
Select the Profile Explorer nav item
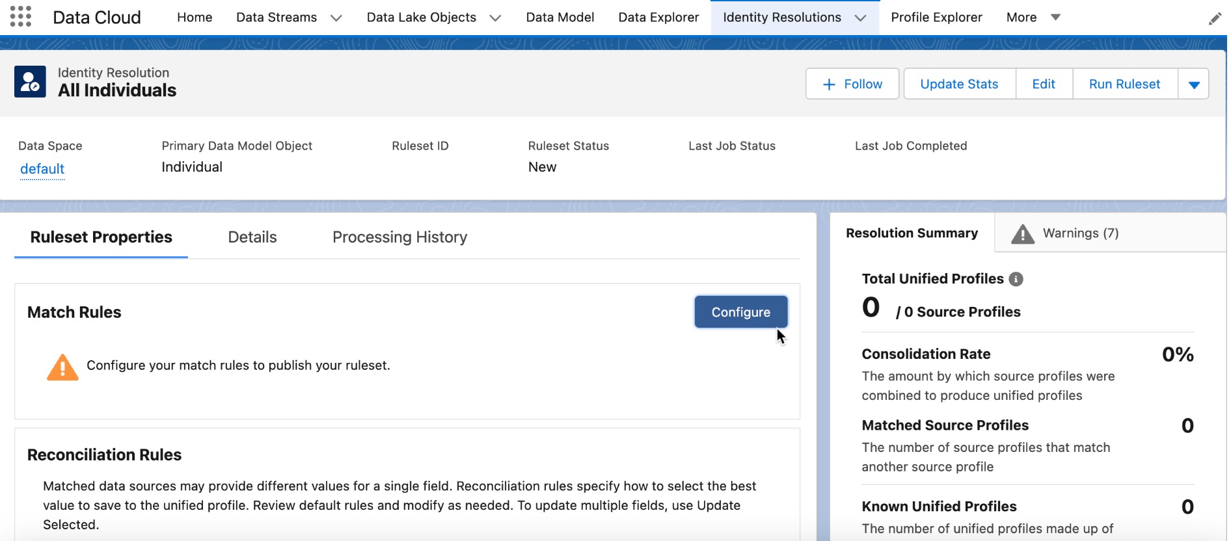(936, 18)
